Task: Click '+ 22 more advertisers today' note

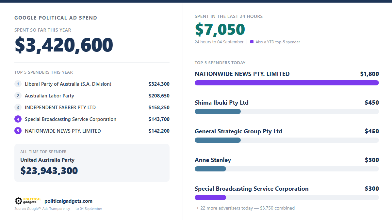Action: point(245,208)
